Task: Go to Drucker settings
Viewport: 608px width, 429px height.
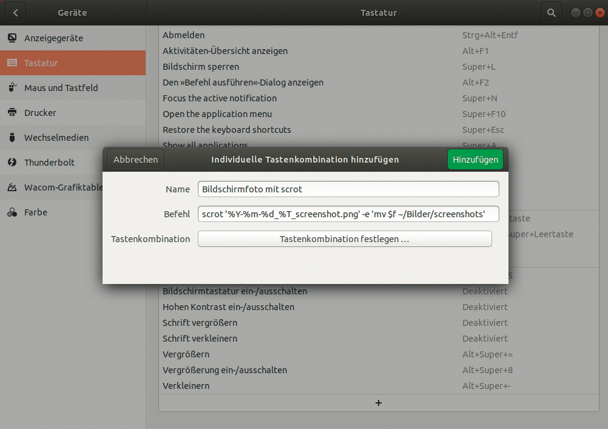Action: 73,112
